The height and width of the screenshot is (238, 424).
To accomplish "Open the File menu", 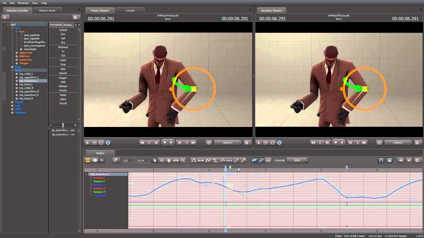I will [4, 3].
